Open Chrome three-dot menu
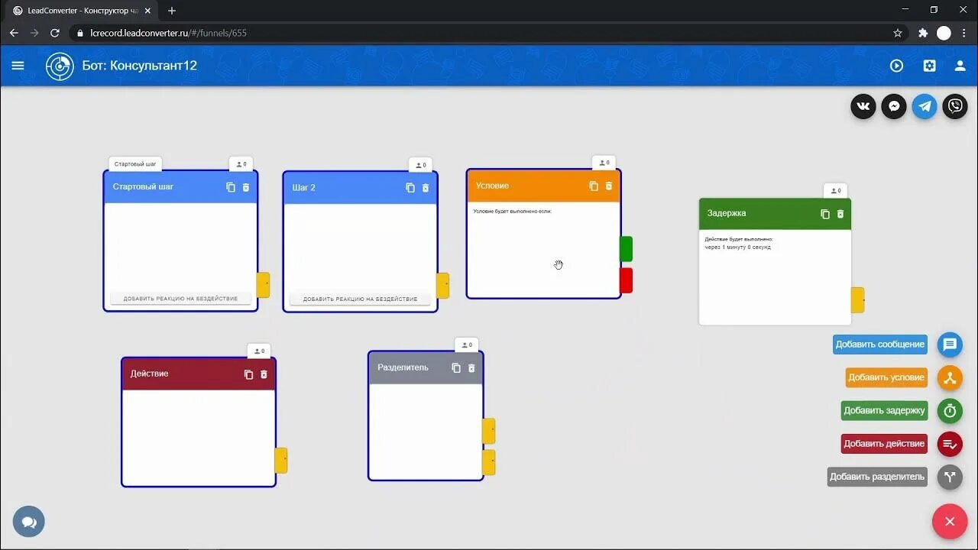This screenshot has height=550, width=978. click(x=963, y=33)
